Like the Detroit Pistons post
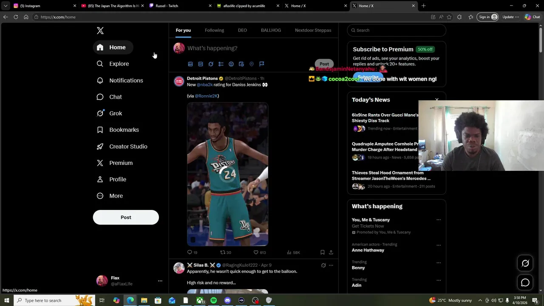The width and height of the screenshot is (544, 306). 259,252
